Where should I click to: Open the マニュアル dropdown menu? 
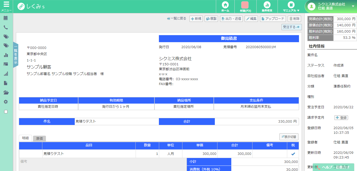(291, 7)
